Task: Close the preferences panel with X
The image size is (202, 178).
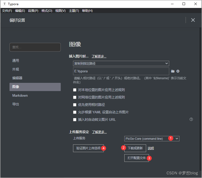Action: [x=193, y=20]
